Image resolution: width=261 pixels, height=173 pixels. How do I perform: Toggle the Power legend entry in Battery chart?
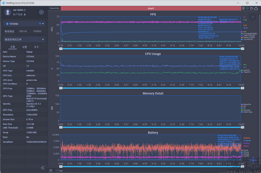coord(245,150)
